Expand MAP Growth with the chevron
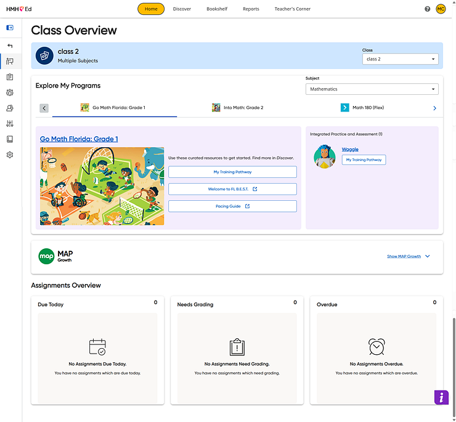The image size is (456, 422). (428, 256)
